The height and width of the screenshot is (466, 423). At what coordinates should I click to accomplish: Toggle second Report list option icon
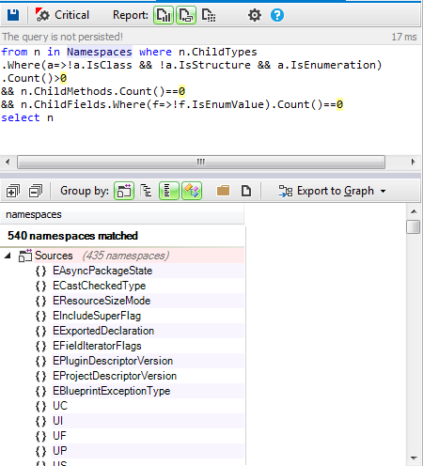tap(186, 15)
